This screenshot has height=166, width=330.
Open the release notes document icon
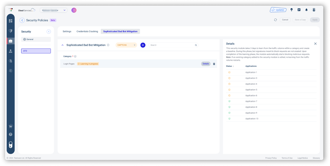pyautogui.click(x=299, y=10)
